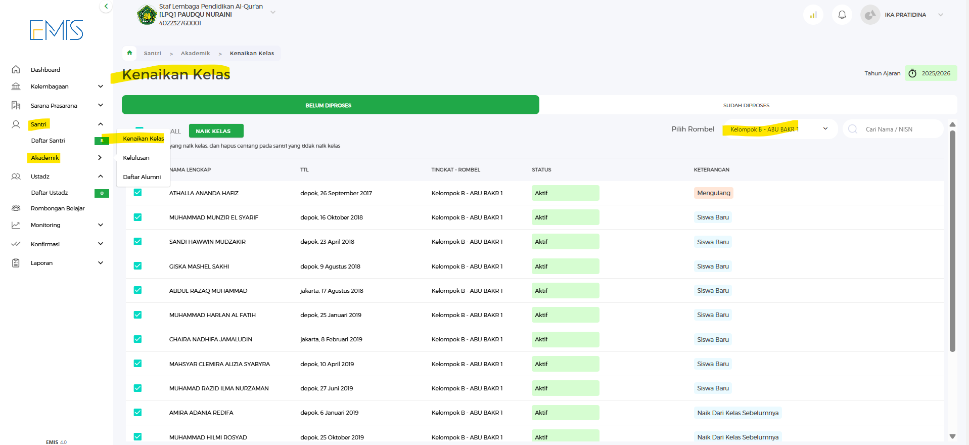Collapse the Ustadz menu chevron

[x=101, y=176]
